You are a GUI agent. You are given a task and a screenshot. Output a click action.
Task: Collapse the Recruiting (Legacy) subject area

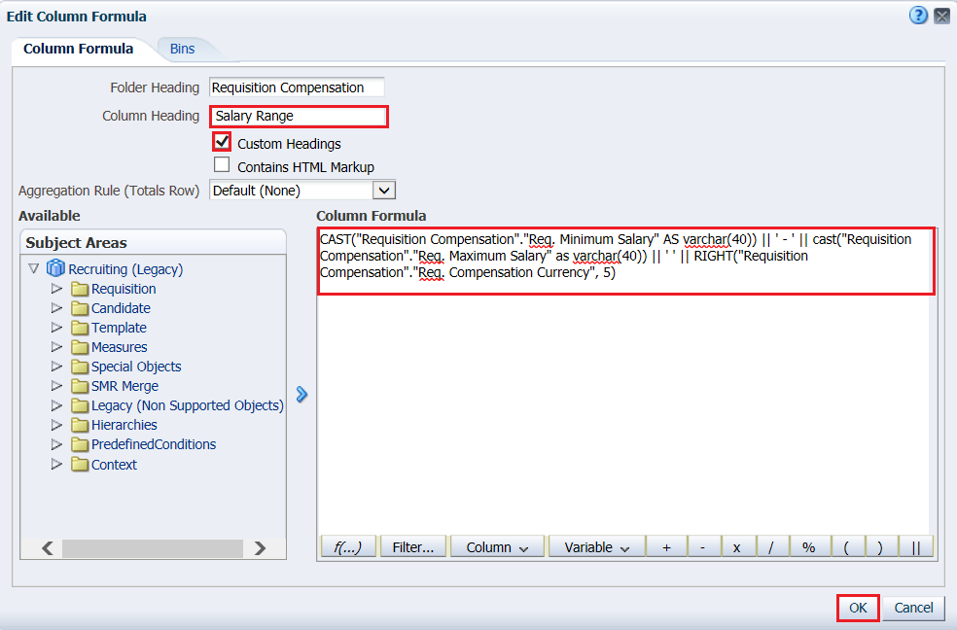pyautogui.click(x=34, y=268)
